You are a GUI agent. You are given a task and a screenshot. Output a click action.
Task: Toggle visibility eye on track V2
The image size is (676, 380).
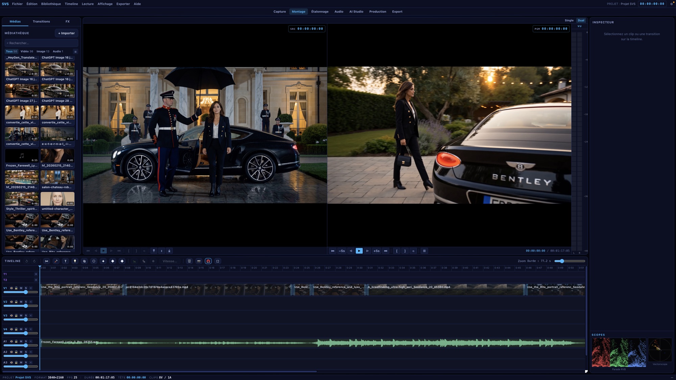[x=11, y=302]
